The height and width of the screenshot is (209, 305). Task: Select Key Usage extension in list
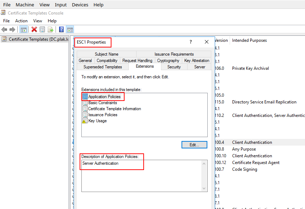[97, 121]
